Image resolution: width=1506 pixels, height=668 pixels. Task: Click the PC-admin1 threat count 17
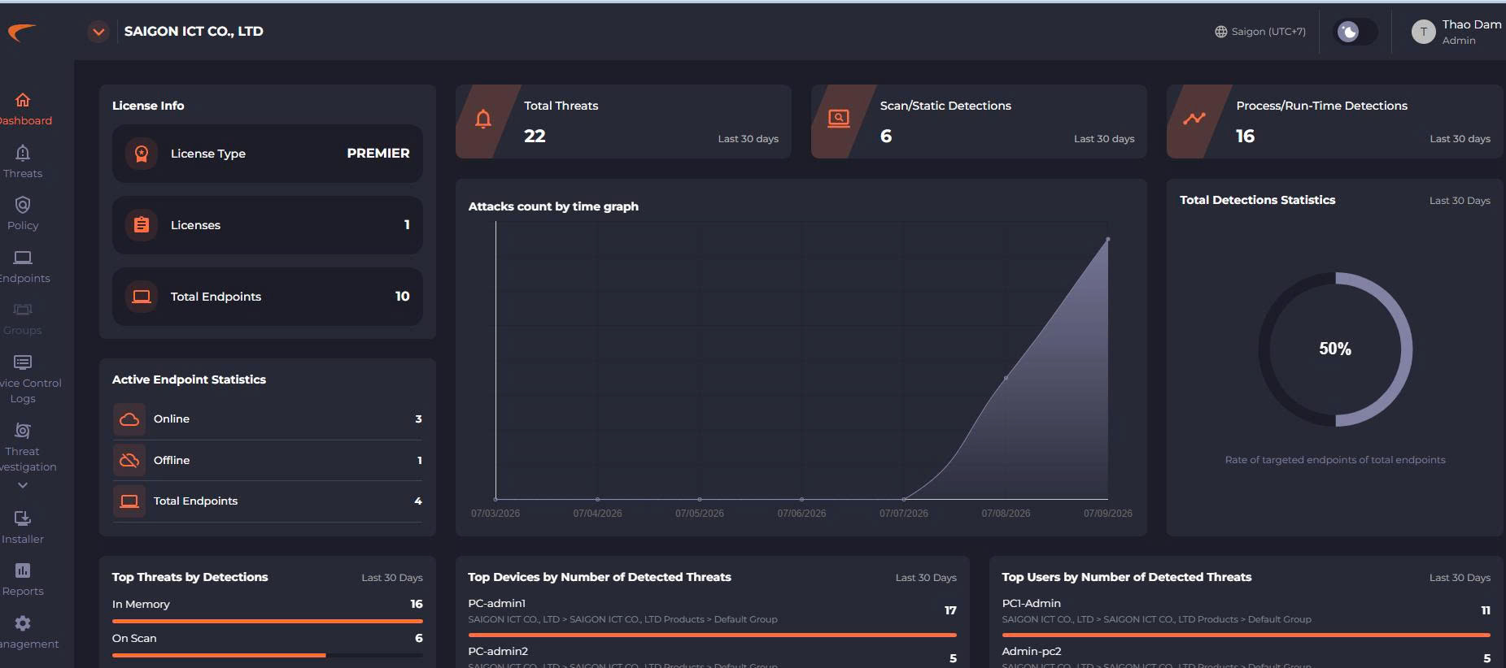coord(950,610)
